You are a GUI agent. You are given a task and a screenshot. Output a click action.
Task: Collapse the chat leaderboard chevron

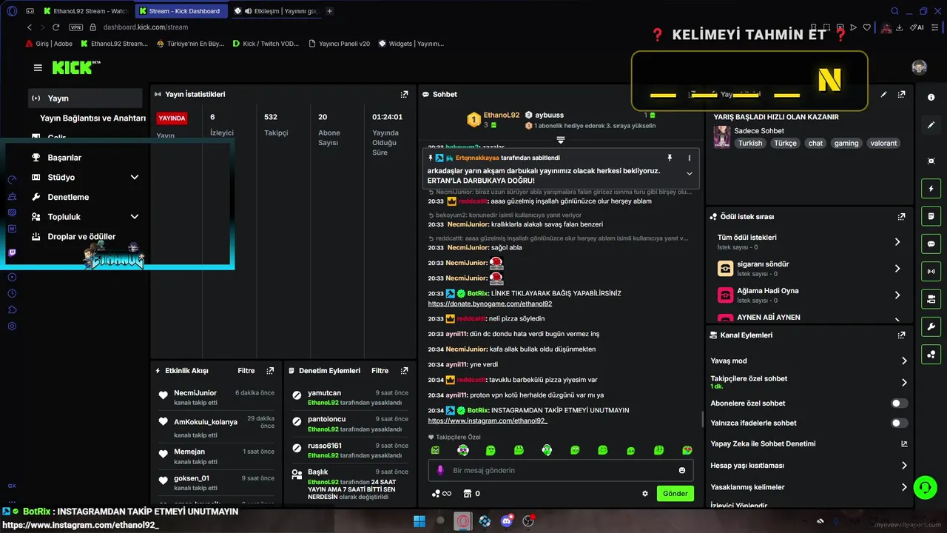pos(561,140)
